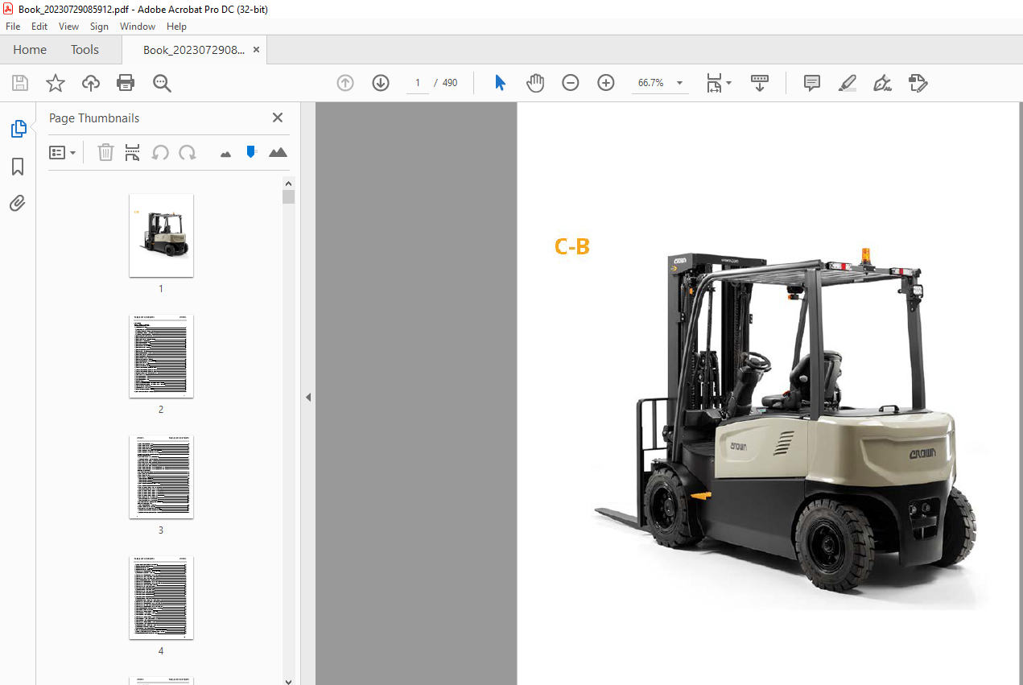Image resolution: width=1023 pixels, height=685 pixels.
Task: Activate the Selection arrow tool
Action: pyautogui.click(x=500, y=83)
